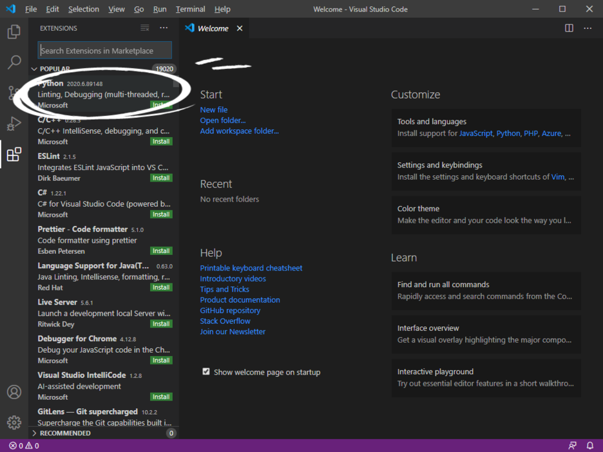603x452 pixels.
Task: Expand the Recommended extensions section
Action: point(34,433)
